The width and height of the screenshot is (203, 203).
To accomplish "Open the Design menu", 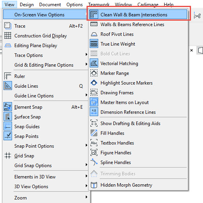I will pos(27,5).
